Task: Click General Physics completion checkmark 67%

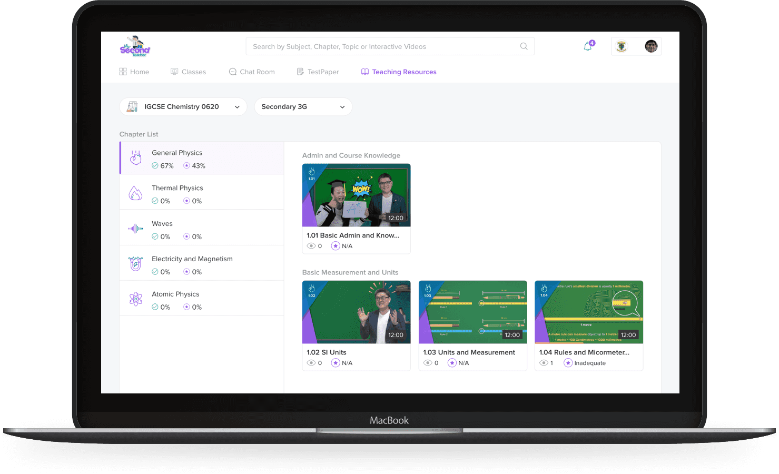Action: (155, 165)
